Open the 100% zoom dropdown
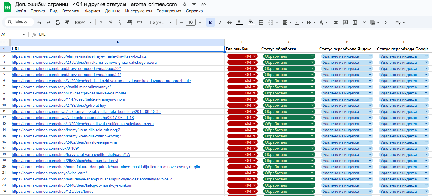Viewport: 432px width, 196px height. click(83, 23)
